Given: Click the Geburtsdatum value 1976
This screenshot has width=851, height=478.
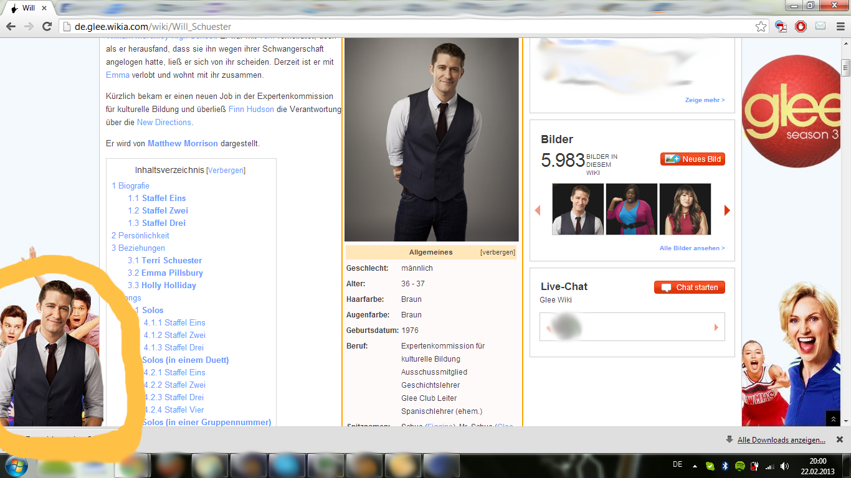Looking at the screenshot, I should tap(410, 330).
